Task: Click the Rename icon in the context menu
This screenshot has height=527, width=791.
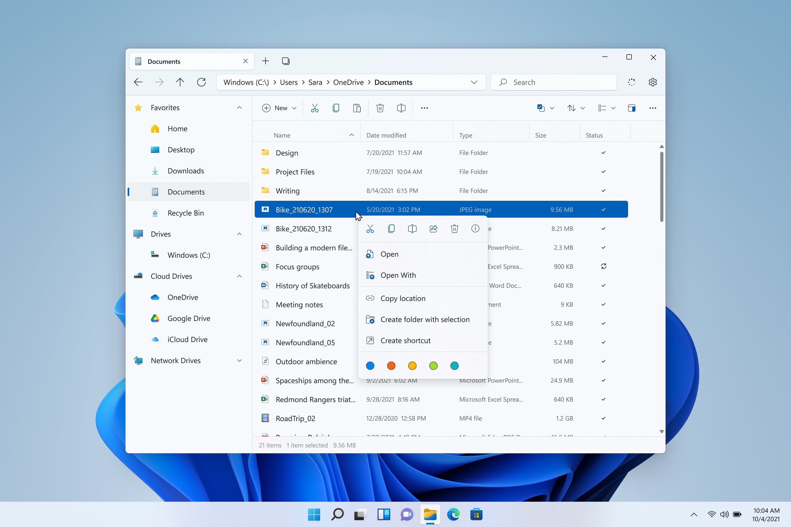Action: tap(412, 228)
